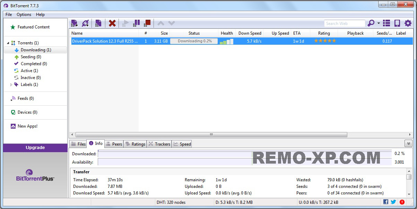Click the red Remove torrent X icon
Screen dimensions: 417x209
pos(112,23)
